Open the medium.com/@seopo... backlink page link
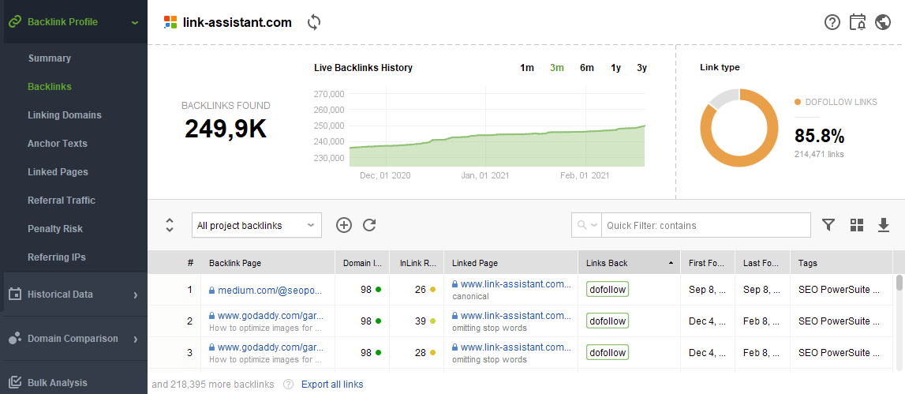Viewport: 905px width, 394px height. click(x=270, y=290)
